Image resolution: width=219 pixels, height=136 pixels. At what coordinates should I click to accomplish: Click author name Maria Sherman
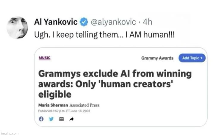click(53, 105)
